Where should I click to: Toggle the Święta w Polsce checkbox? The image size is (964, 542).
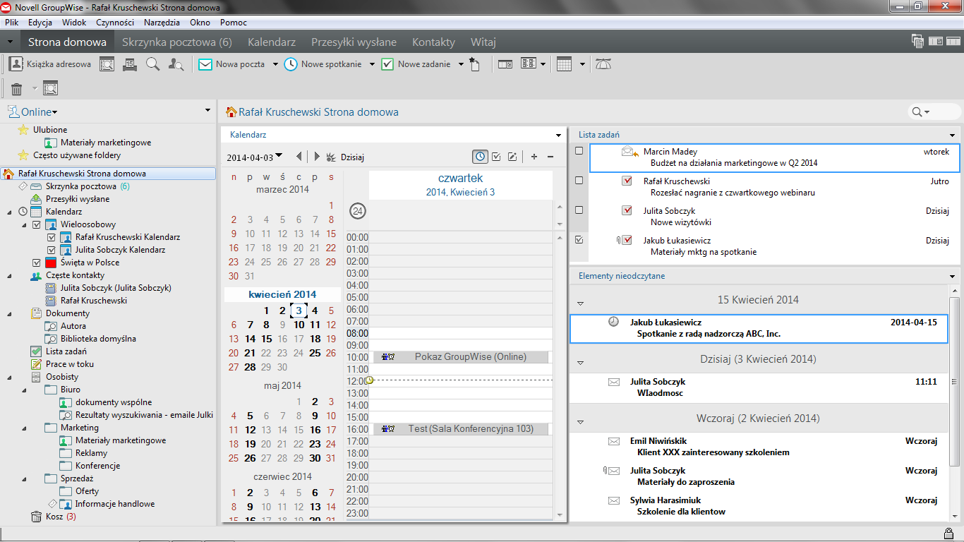37,263
